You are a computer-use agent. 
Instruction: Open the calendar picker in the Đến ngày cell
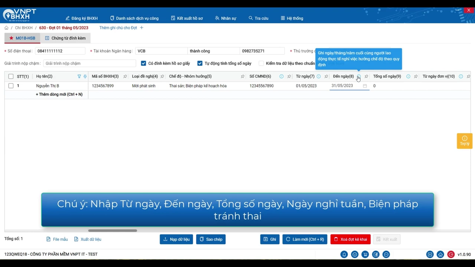point(365,86)
